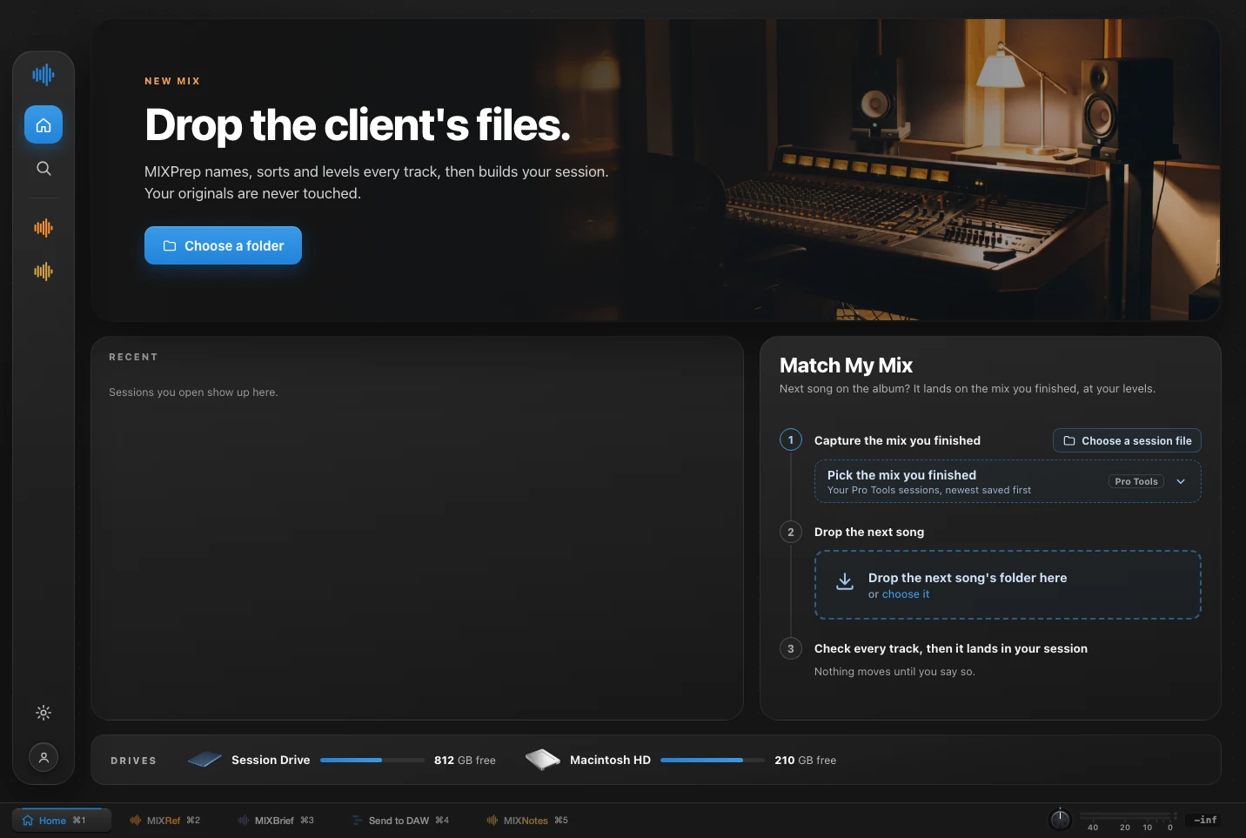Click the Session Drive usage bar

[x=372, y=760]
